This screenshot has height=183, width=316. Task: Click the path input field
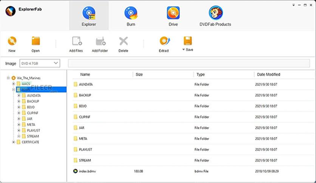click(189, 63)
